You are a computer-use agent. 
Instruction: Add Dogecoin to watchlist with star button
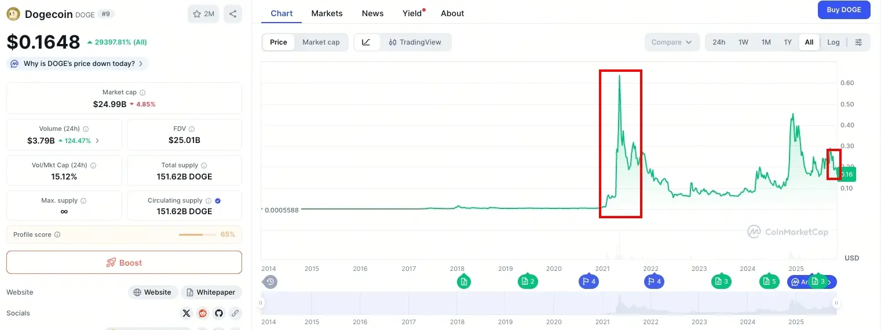(203, 14)
